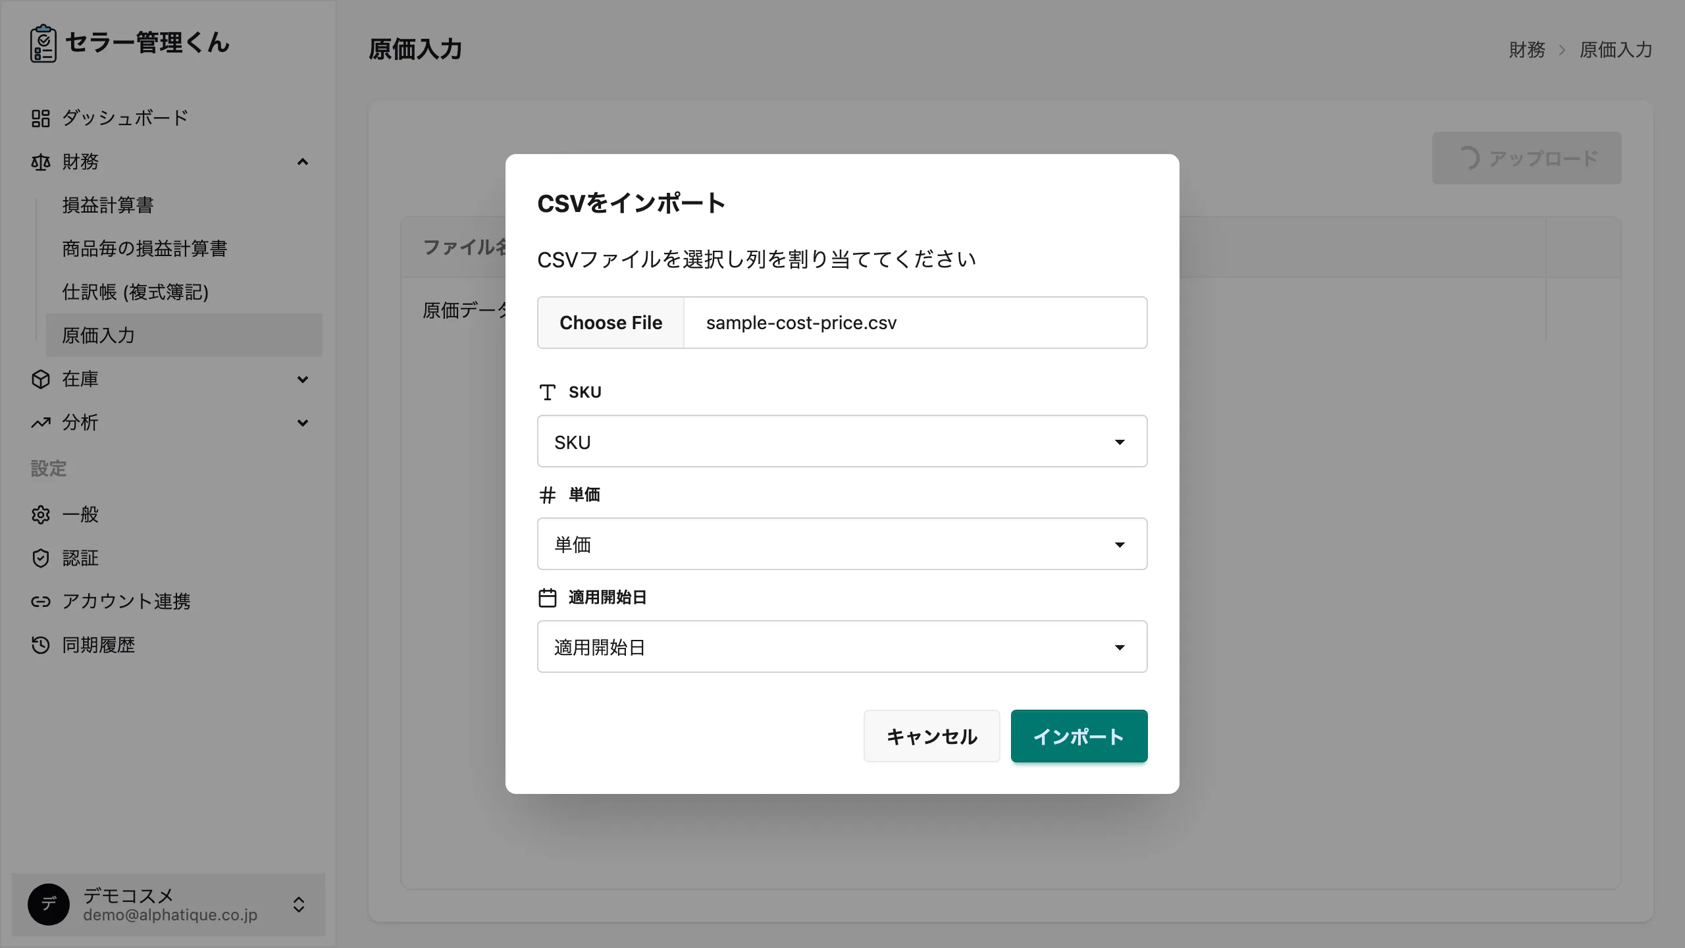Collapse the 財務 section chevron
This screenshot has width=1685, height=948.
303,162
